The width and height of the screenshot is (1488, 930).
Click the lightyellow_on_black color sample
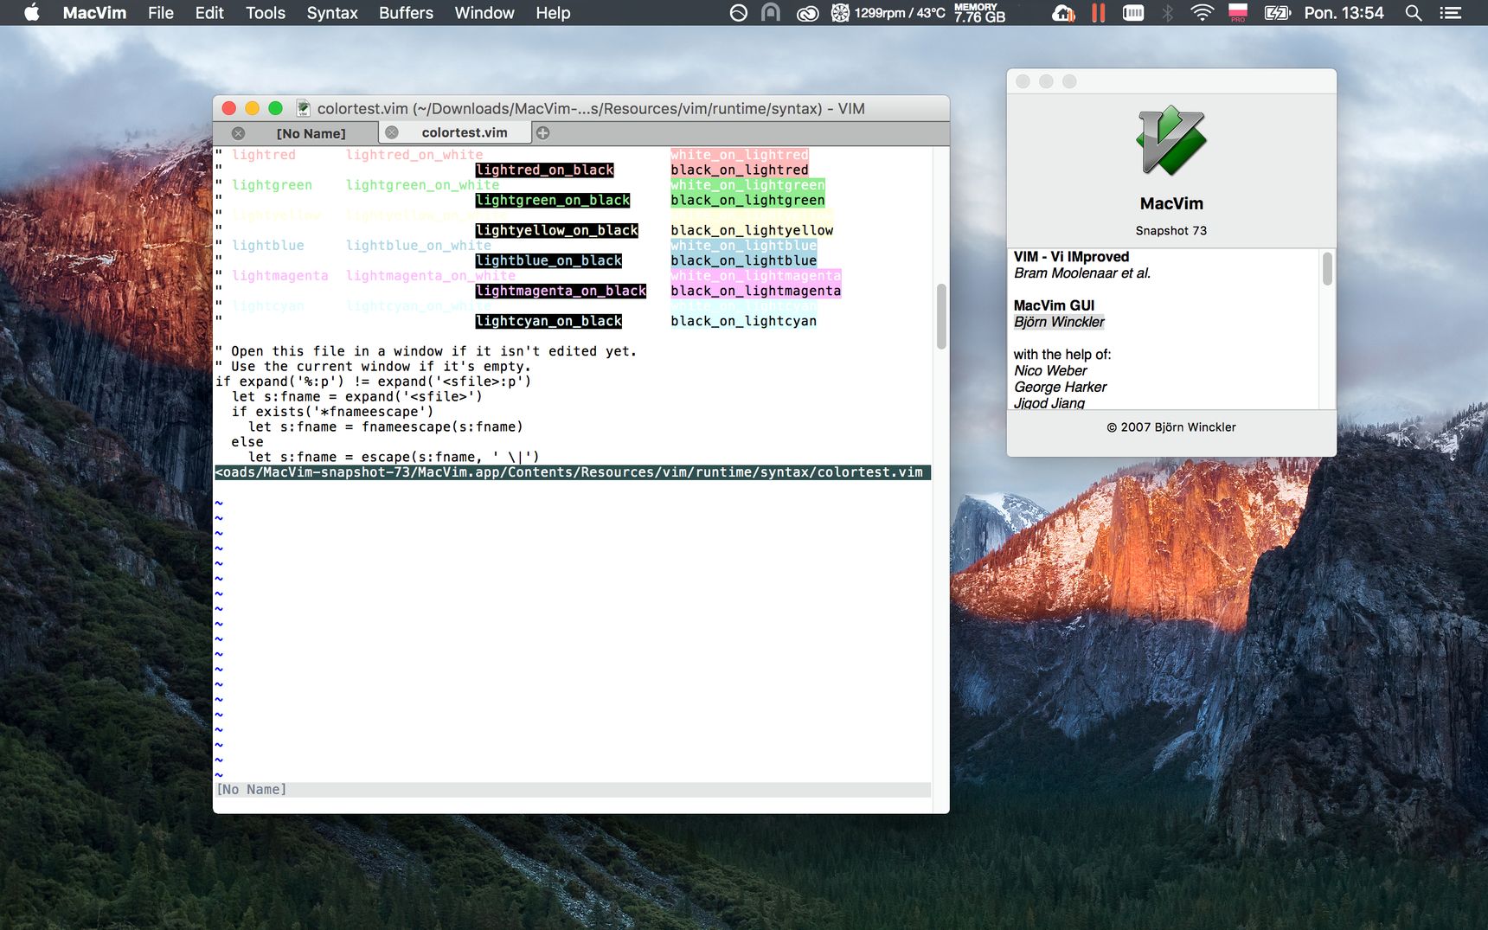tap(557, 231)
